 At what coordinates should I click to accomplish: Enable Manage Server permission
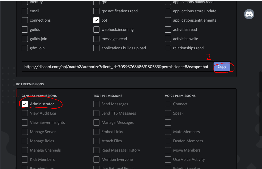click(25, 132)
